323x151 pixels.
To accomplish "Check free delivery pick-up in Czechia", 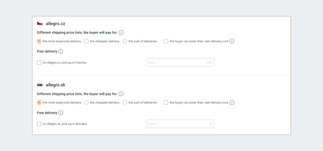I will click(39, 62).
